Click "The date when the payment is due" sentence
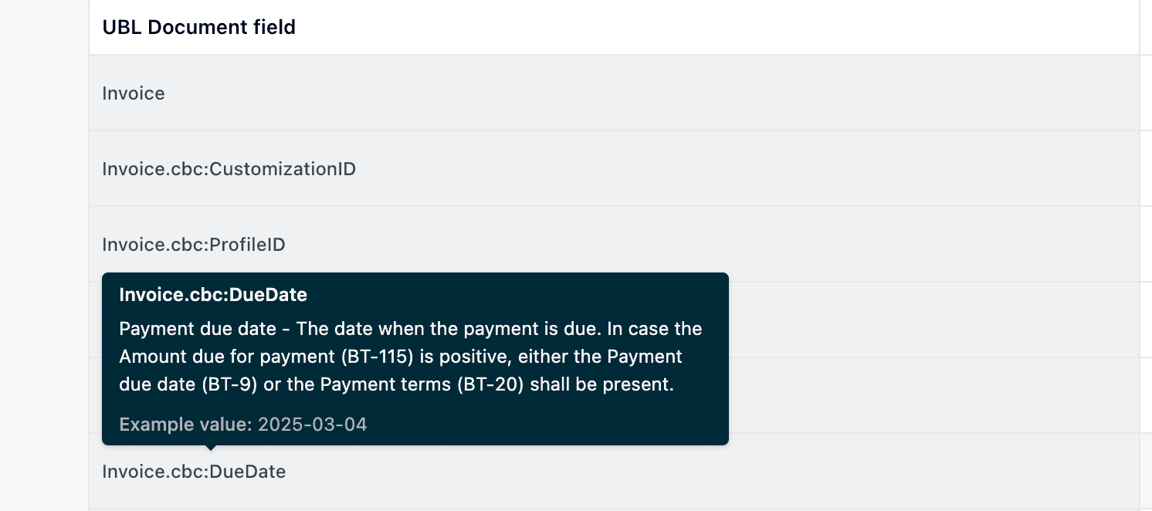The image size is (1152, 511). (x=449, y=329)
